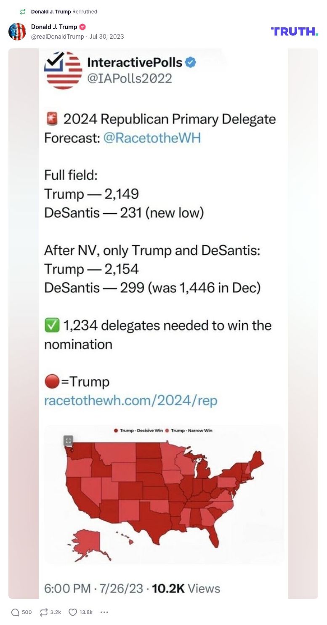Click the reply comment bubble icon
Image resolution: width=327 pixels, height=625 pixels.
point(15,612)
